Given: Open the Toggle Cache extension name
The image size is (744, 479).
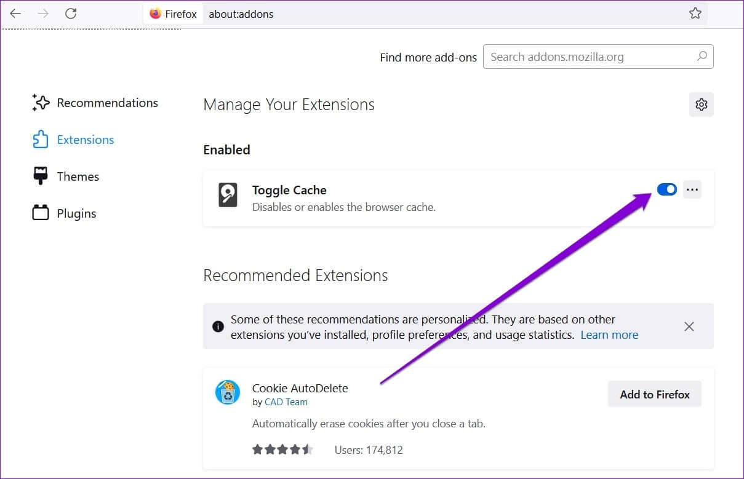Looking at the screenshot, I should coord(289,190).
